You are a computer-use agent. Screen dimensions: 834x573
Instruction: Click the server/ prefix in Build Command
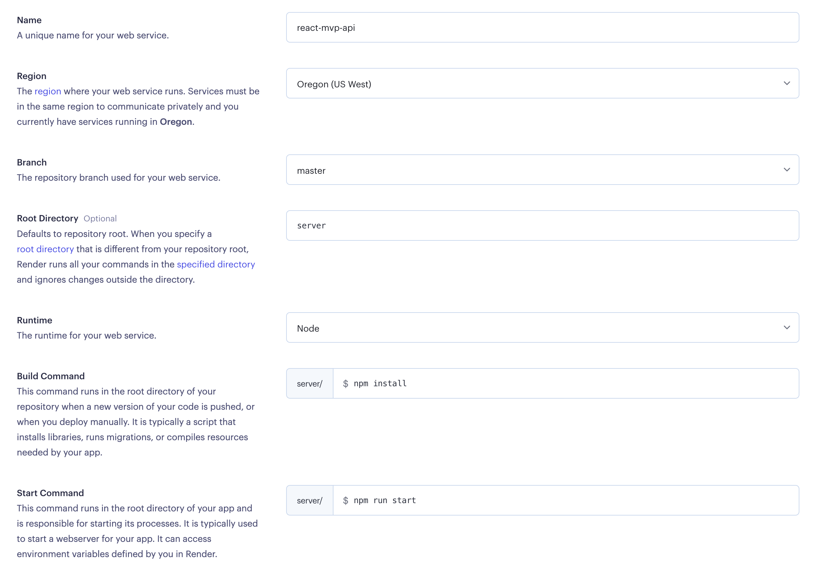309,384
